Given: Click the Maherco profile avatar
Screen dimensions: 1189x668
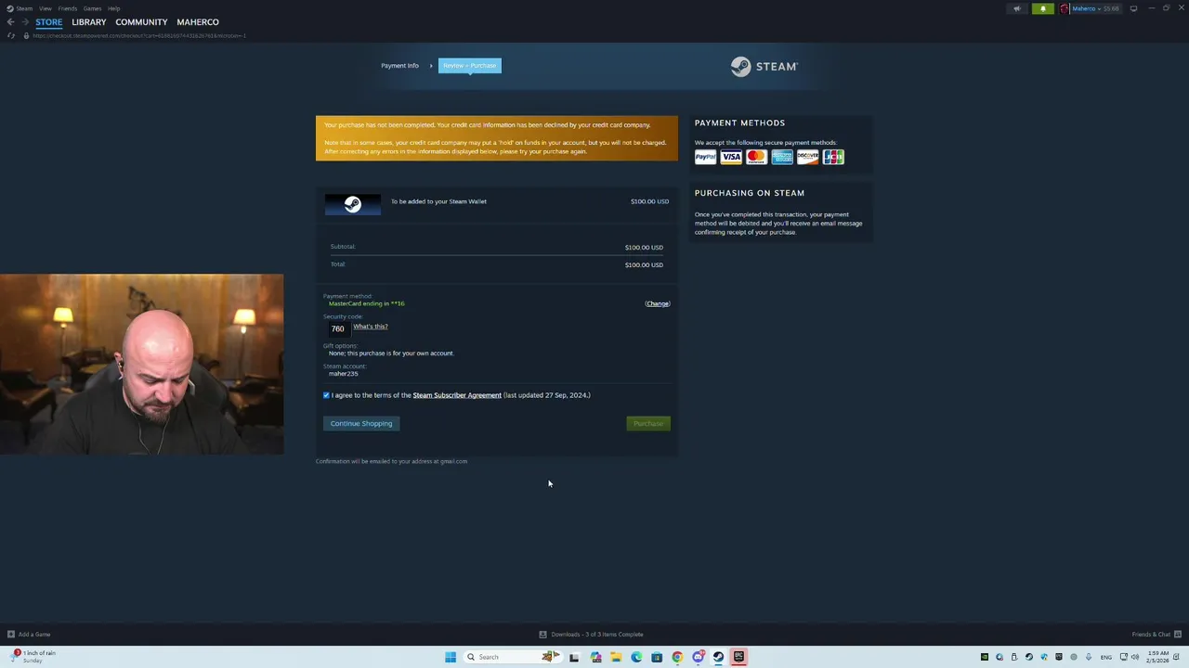Looking at the screenshot, I should [1065, 8].
